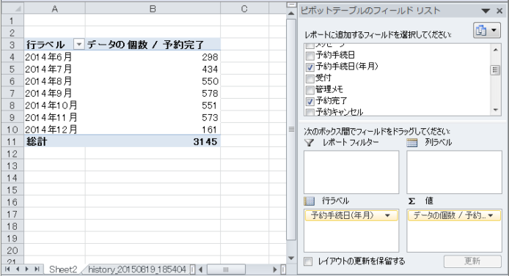Check the 予約キャンセル field checkbox
Screen dimensions: 509x276
coord(310,113)
